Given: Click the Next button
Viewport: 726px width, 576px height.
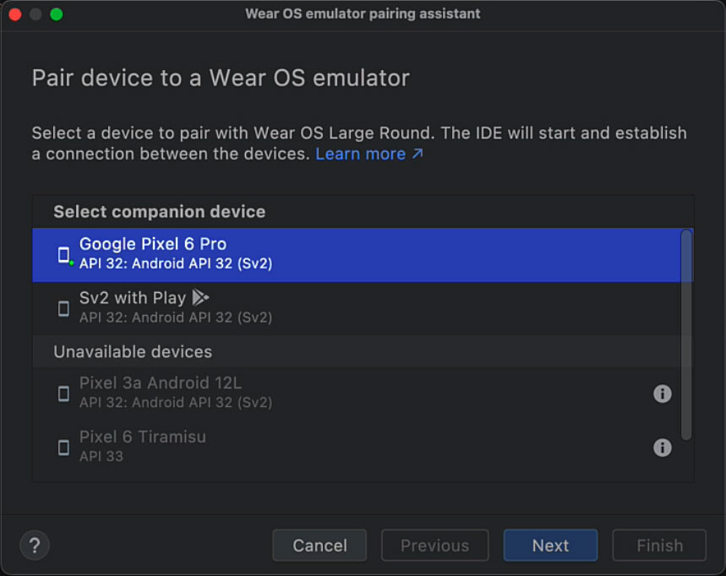Looking at the screenshot, I should click(550, 545).
